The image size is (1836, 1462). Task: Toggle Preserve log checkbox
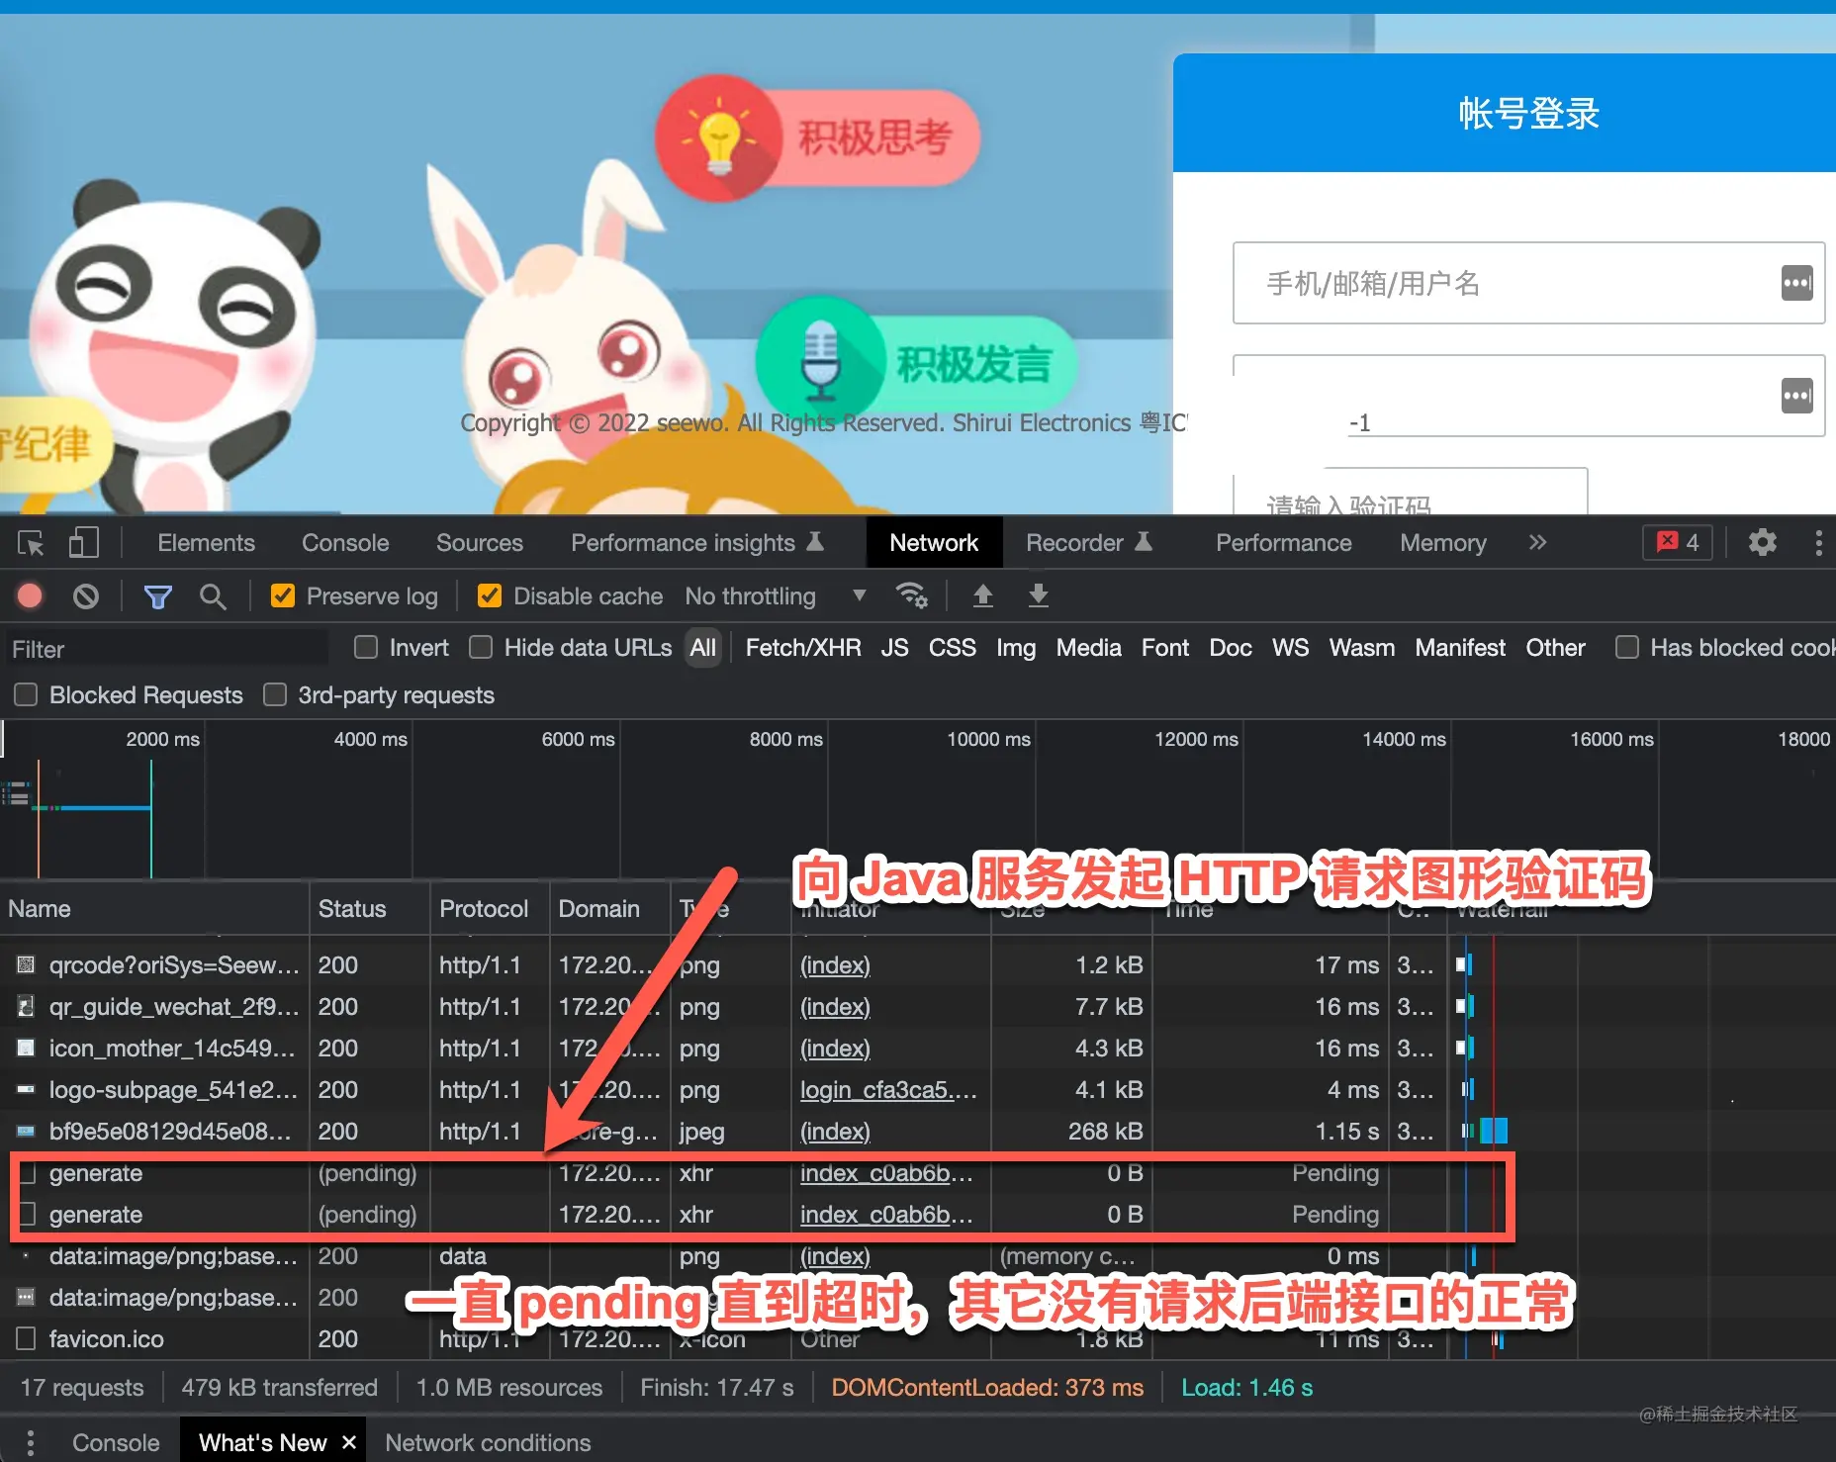point(283,595)
